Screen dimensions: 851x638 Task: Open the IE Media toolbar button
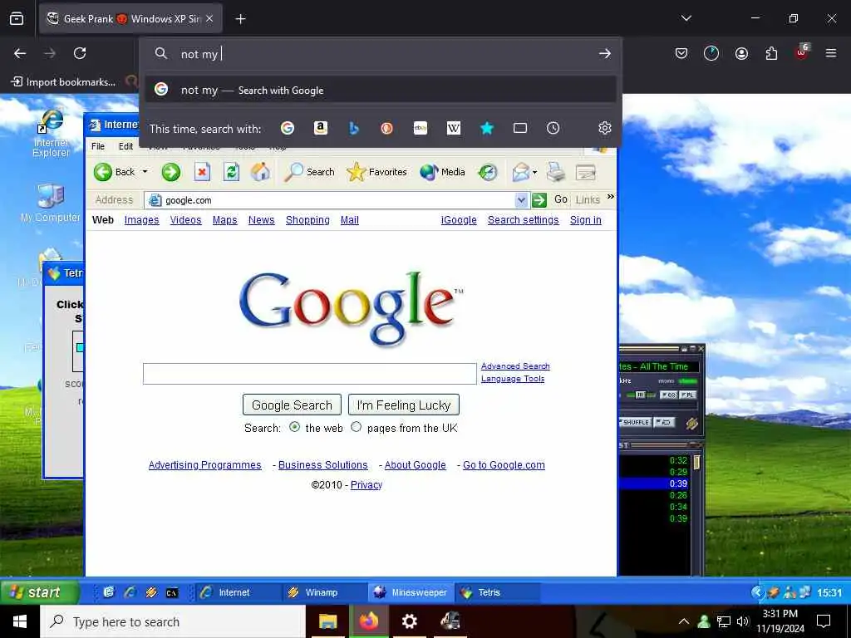[x=442, y=172]
